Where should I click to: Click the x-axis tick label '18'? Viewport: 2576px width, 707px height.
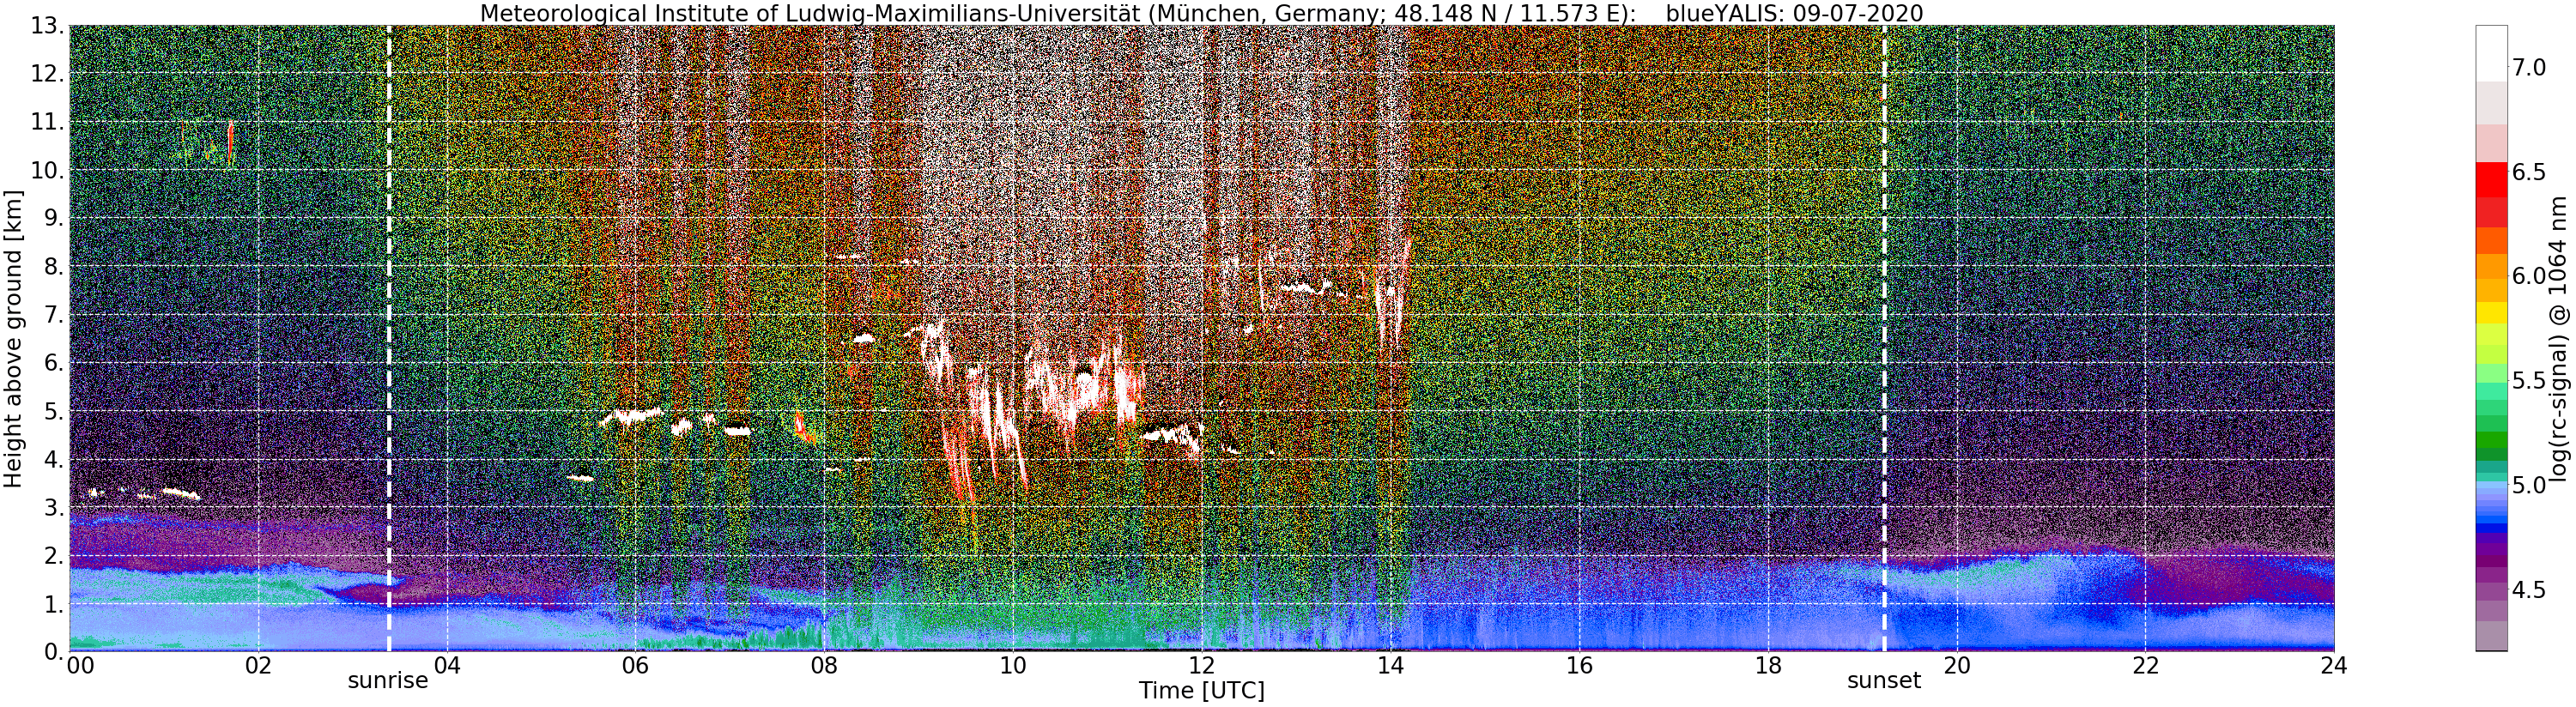tap(1768, 667)
